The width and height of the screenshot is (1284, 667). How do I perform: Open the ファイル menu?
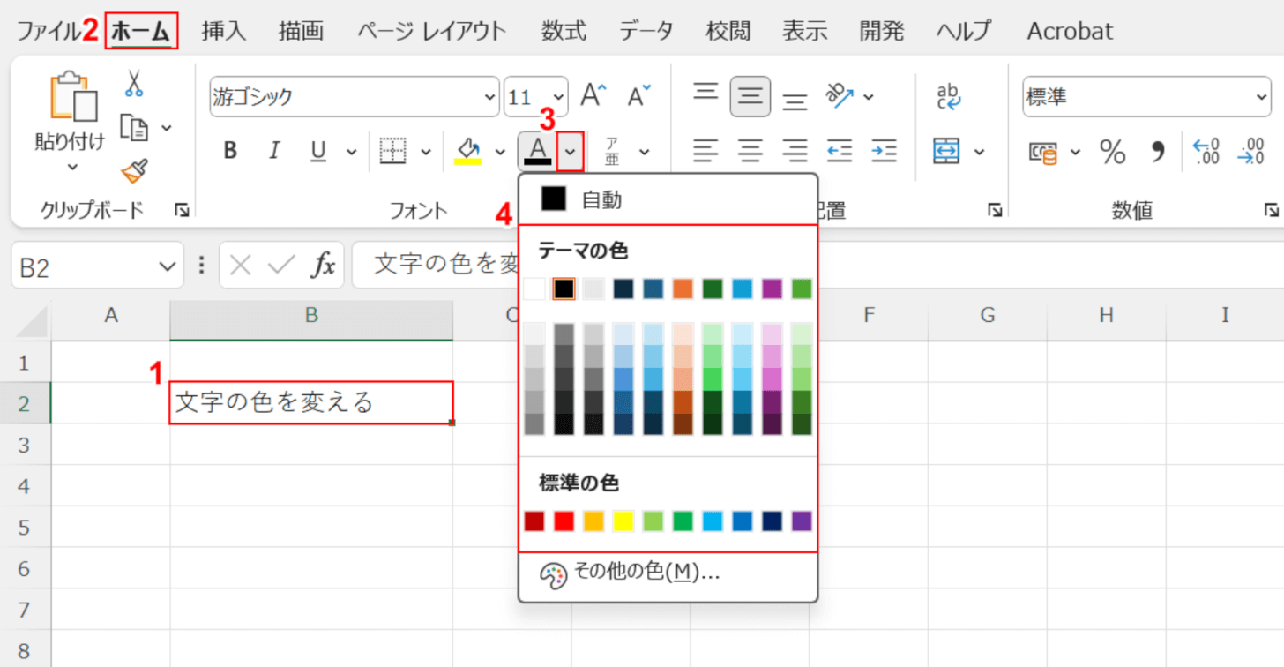tap(48, 31)
